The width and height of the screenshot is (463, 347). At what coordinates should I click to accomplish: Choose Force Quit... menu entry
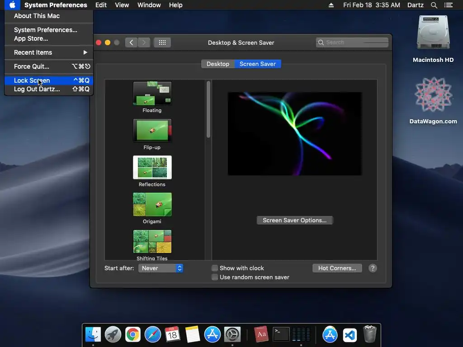[49, 66]
